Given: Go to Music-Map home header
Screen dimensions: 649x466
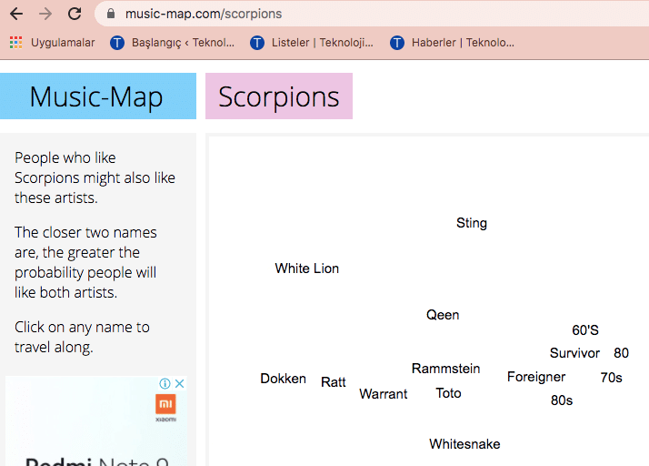Looking at the screenshot, I should (x=96, y=96).
